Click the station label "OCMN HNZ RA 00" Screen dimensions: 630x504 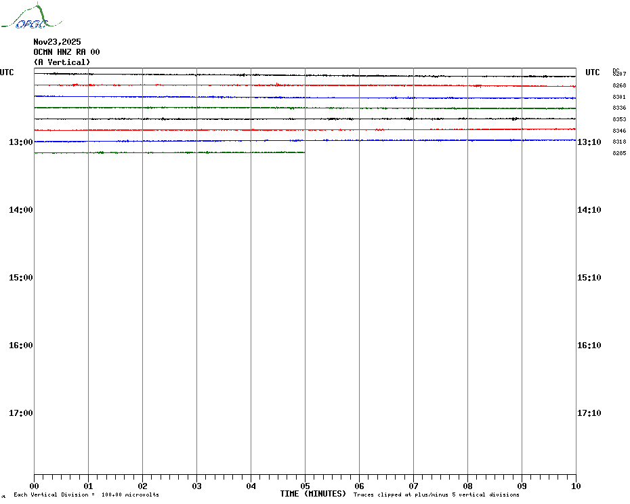pyautogui.click(x=66, y=52)
